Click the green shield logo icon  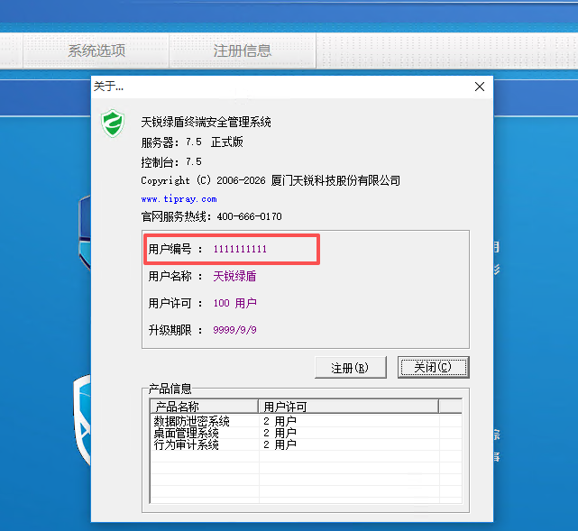[113, 124]
